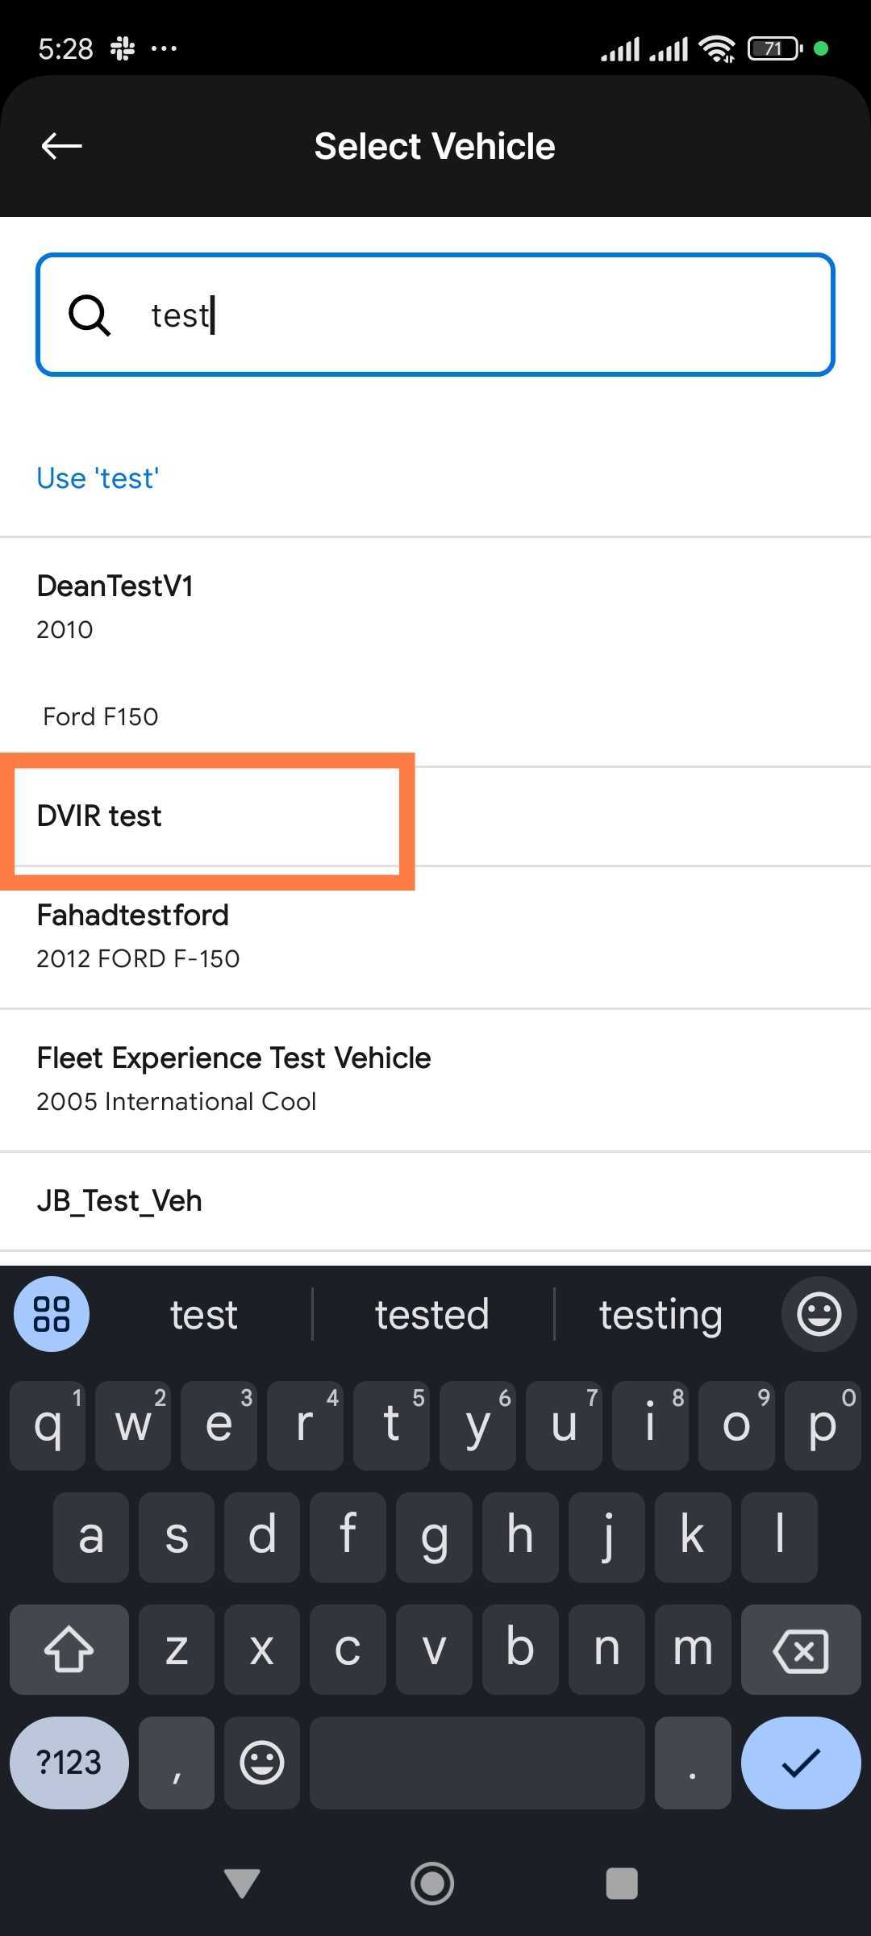
Task: Switch to ?123 symbols keyboard
Action: click(69, 1763)
